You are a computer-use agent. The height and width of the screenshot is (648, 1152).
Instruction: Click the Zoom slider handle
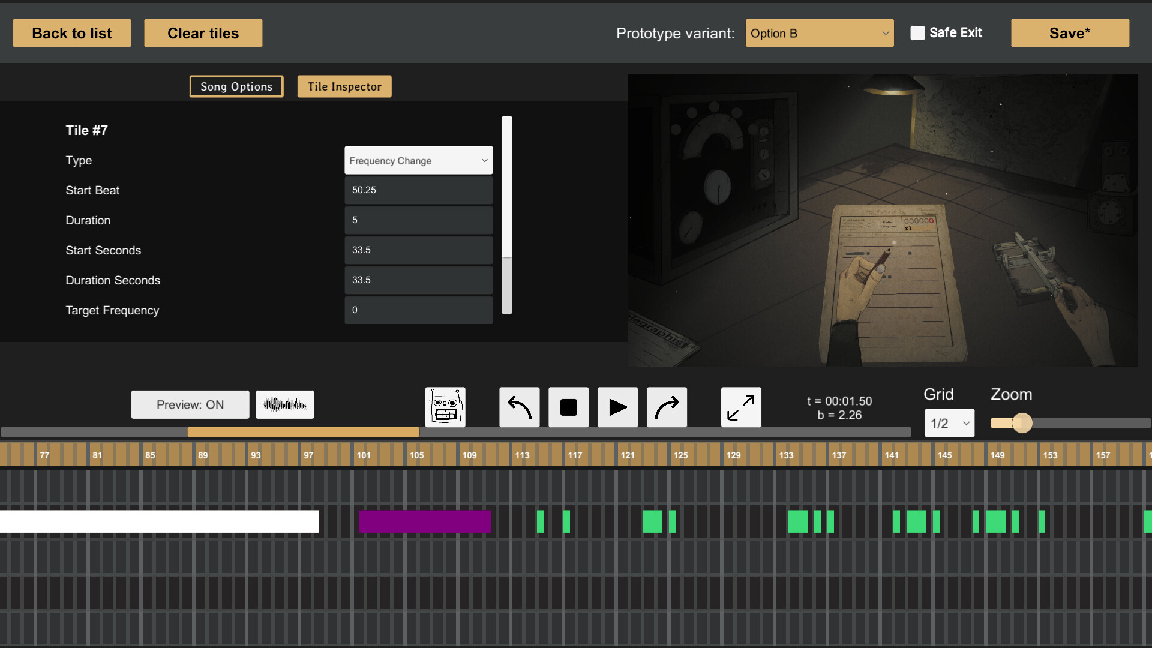tap(1022, 423)
